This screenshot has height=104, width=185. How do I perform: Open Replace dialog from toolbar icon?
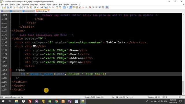click(45, 7)
